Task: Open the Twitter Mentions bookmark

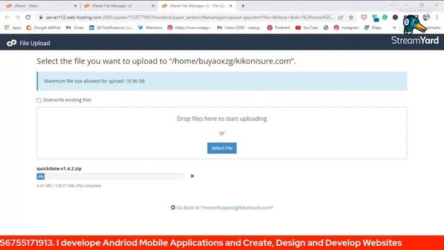Action: [x=151, y=28]
